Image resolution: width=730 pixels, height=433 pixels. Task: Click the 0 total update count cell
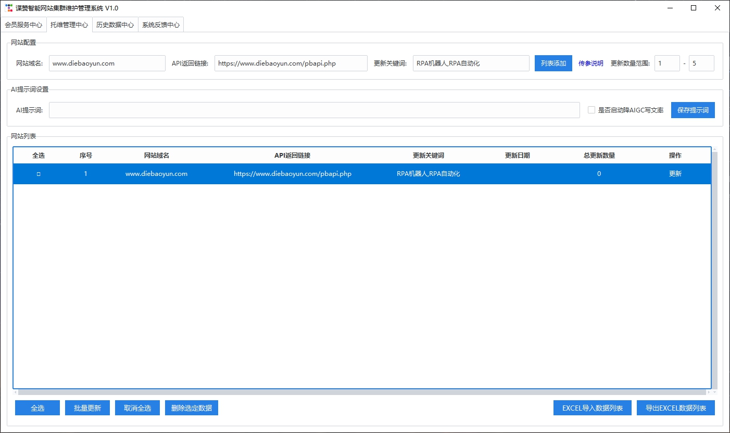pos(599,174)
